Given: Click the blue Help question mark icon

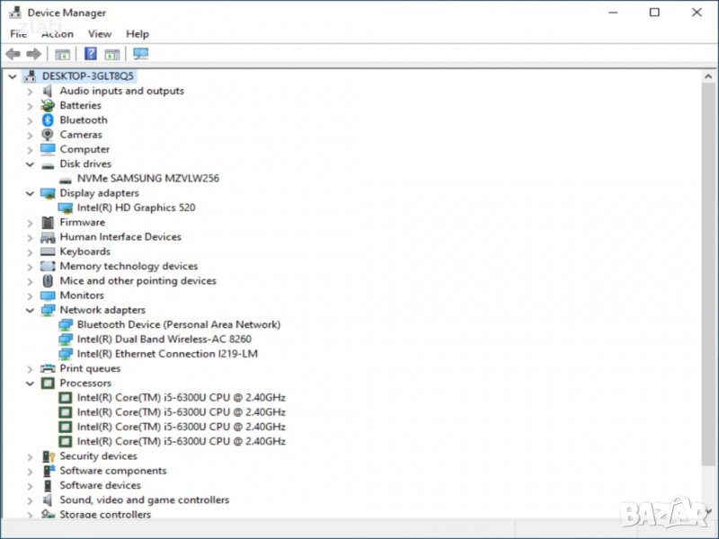Looking at the screenshot, I should click(90, 54).
